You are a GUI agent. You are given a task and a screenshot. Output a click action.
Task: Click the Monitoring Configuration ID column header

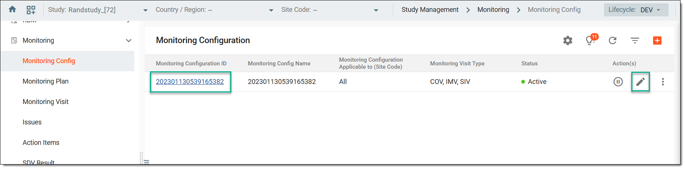pyautogui.click(x=191, y=64)
